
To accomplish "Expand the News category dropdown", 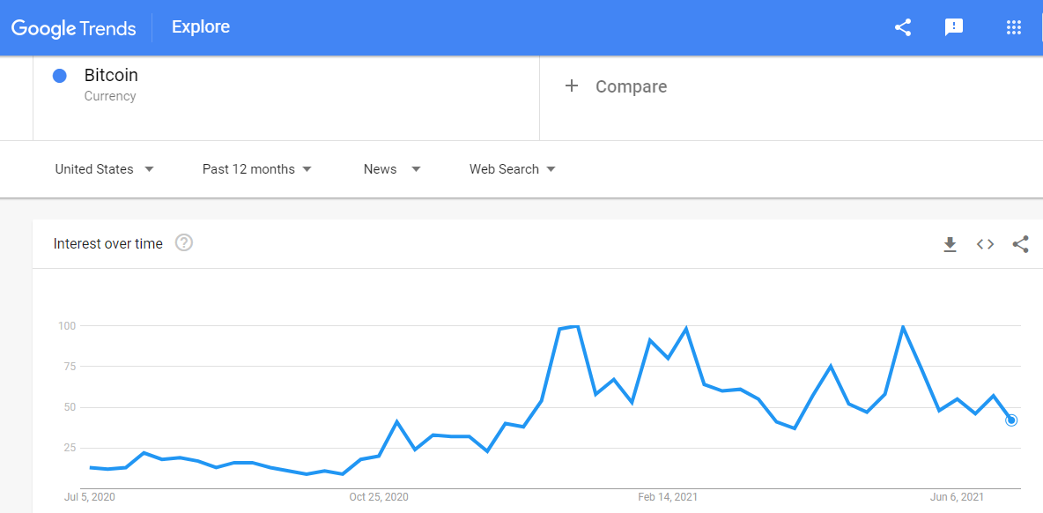I will point(392,169).
